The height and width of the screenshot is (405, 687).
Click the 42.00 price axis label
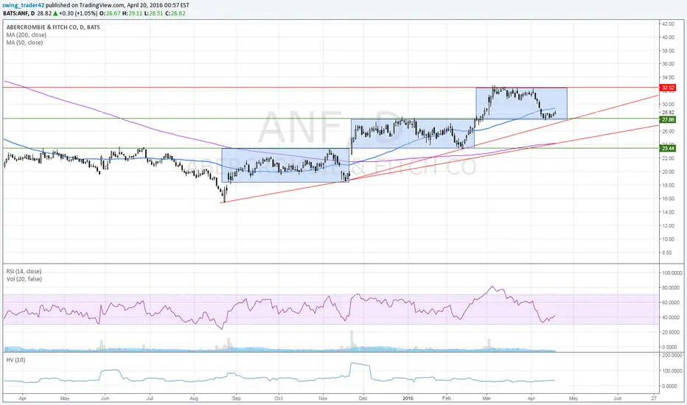668,24
